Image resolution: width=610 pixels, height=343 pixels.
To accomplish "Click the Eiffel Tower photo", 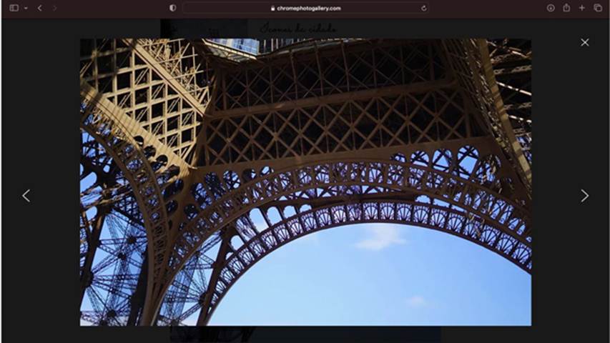I will (305, 182).
